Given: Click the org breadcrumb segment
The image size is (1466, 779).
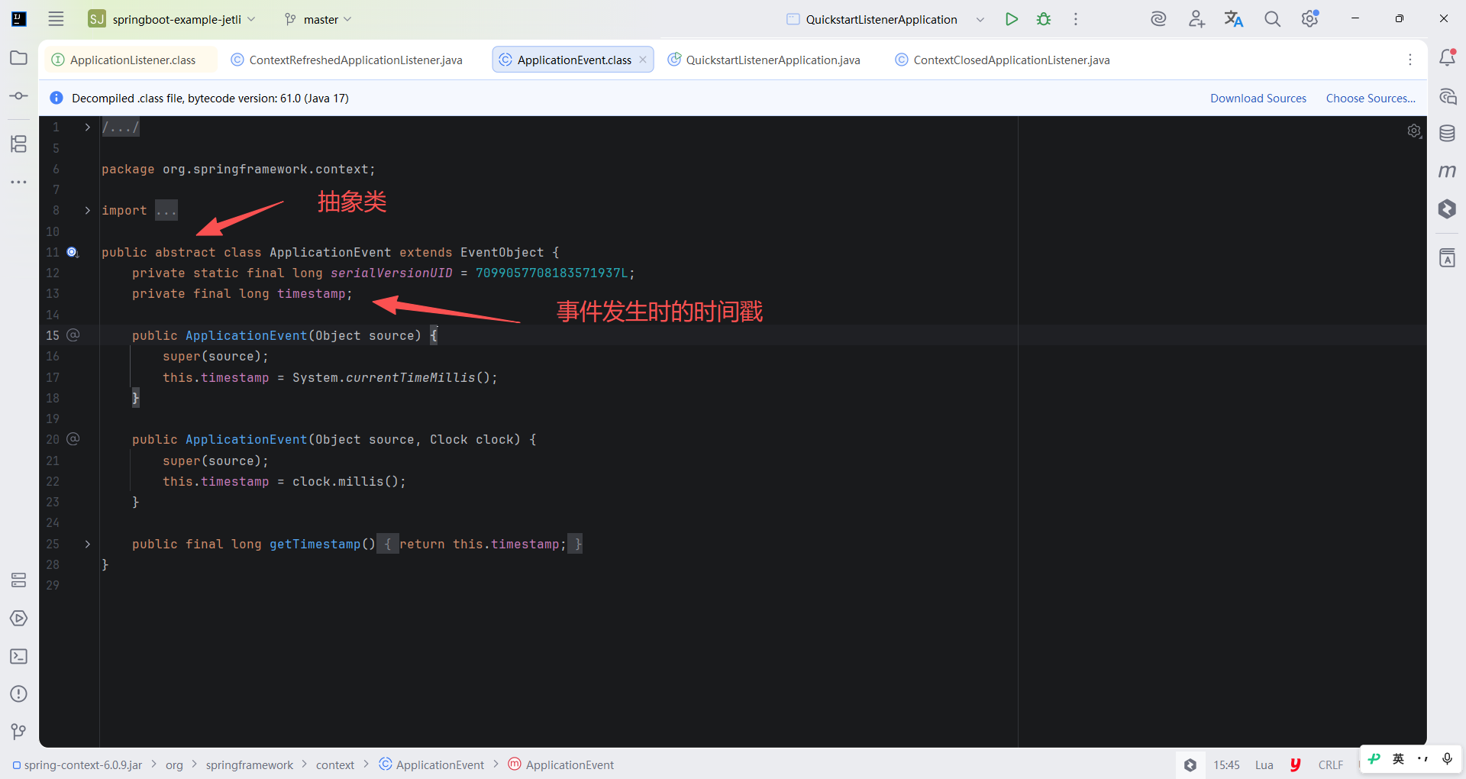Looking at the screenshot, I should 174,764.
